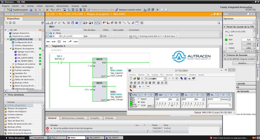The width and height of the screenshot is (260, 140).
Task: Collapse Entorno de llamada section
Action: (224, 55)
